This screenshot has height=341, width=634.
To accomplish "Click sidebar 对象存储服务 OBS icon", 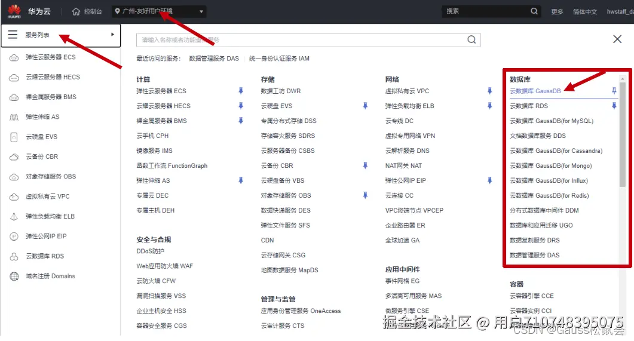I will (x=14, y=177).
